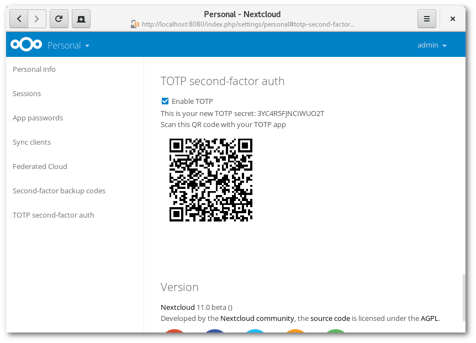
Task: Toggle TOTP second-factor authentication off
Action: [x=165, y=101]
